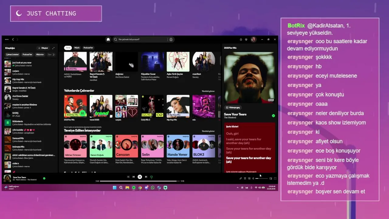Open the friend activity icon
The height and width of the screenshot is (219, 389).
tap(246, 40)
